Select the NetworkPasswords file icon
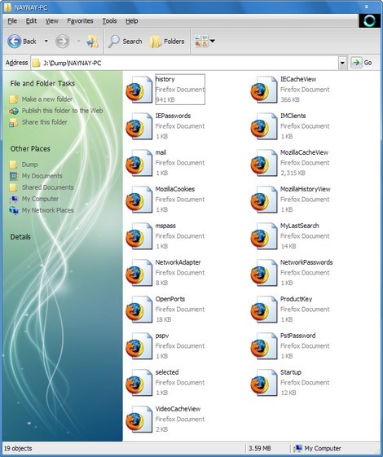This screenshot has width=383, height=457. (x=264, y=273)
